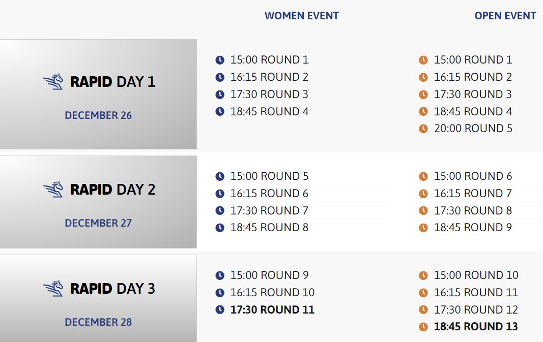Click the horse logo beside Rapid Day 3
543x342 pixels.
pos(53,289)
